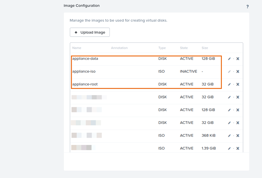Sort by the Type column header

point(162,48)
